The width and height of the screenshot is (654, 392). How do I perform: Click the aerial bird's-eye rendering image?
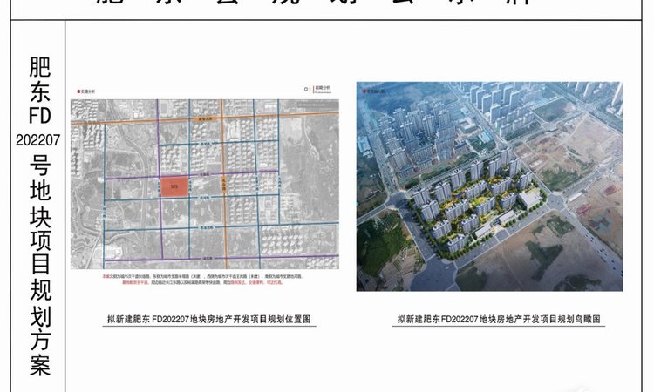point(490,186)
